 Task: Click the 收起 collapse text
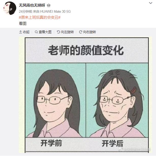pyautogui.click(x=26, y=32)
